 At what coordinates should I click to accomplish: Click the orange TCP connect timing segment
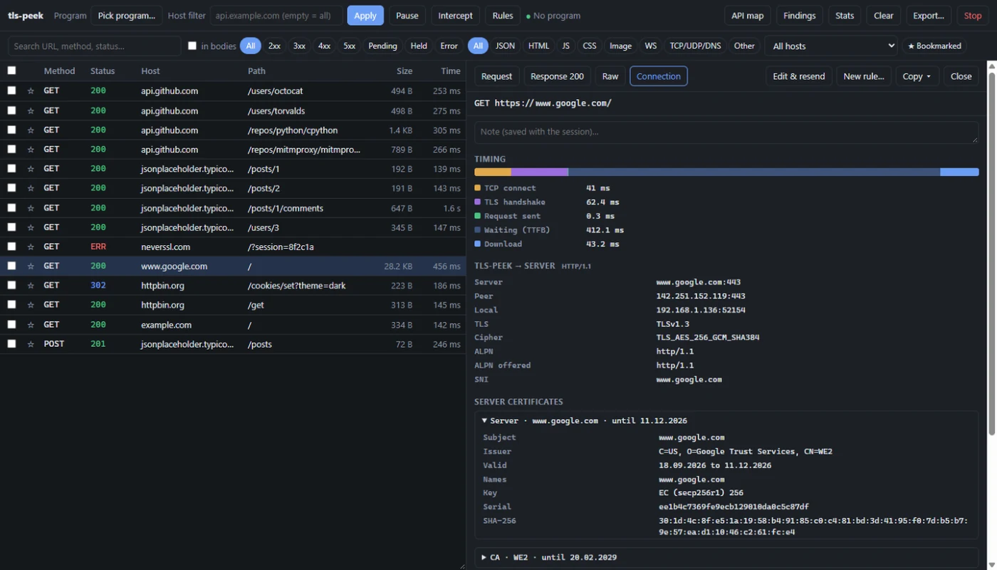pyautogui.click(x=493, y=172)
